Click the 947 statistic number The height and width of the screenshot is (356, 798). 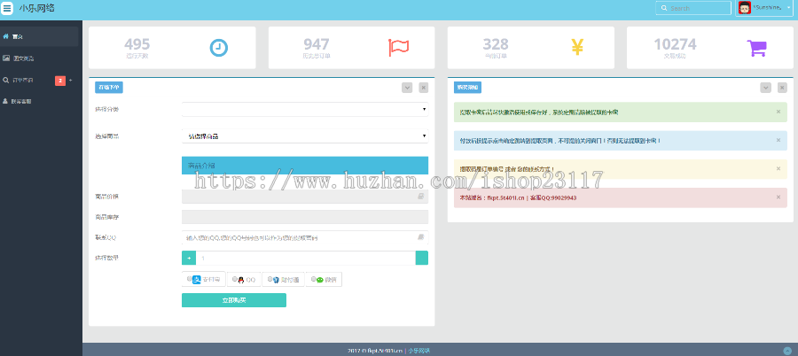[x=317, y=44]
